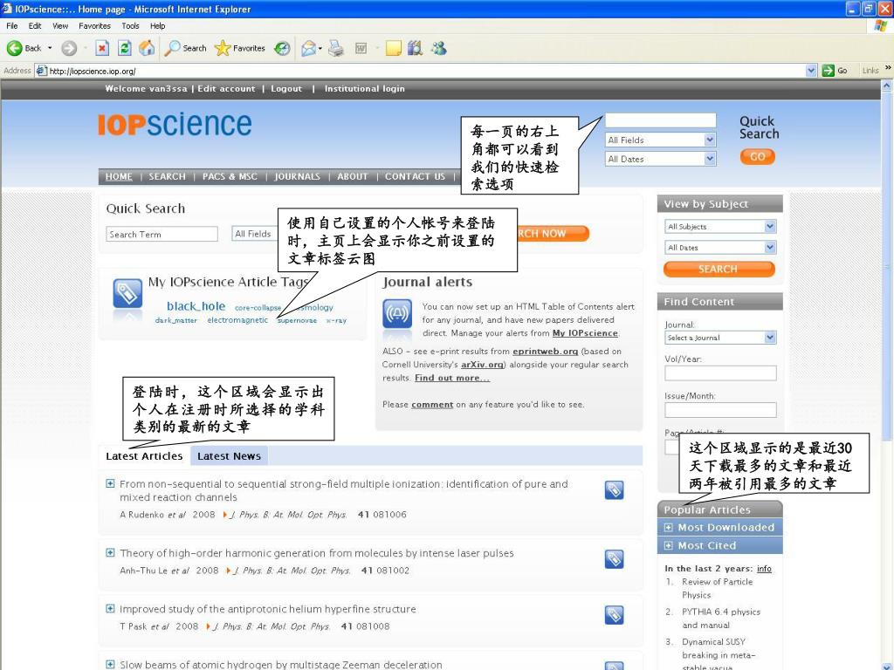Refresh the page with the green arrows icon

tap(125, 49)
